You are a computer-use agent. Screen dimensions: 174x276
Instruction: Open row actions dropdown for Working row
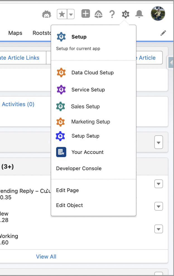tap(159, 229)
